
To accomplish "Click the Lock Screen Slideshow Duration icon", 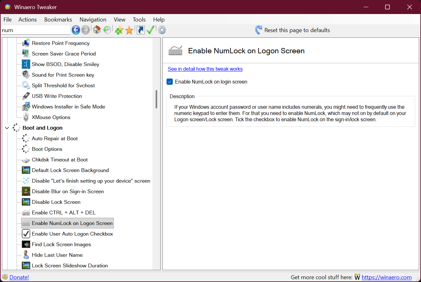I will click(26, 265).
